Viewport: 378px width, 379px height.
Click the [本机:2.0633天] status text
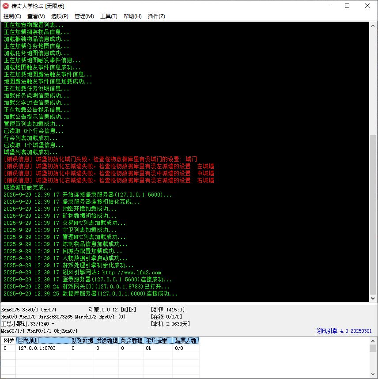(x=170, y=324)
